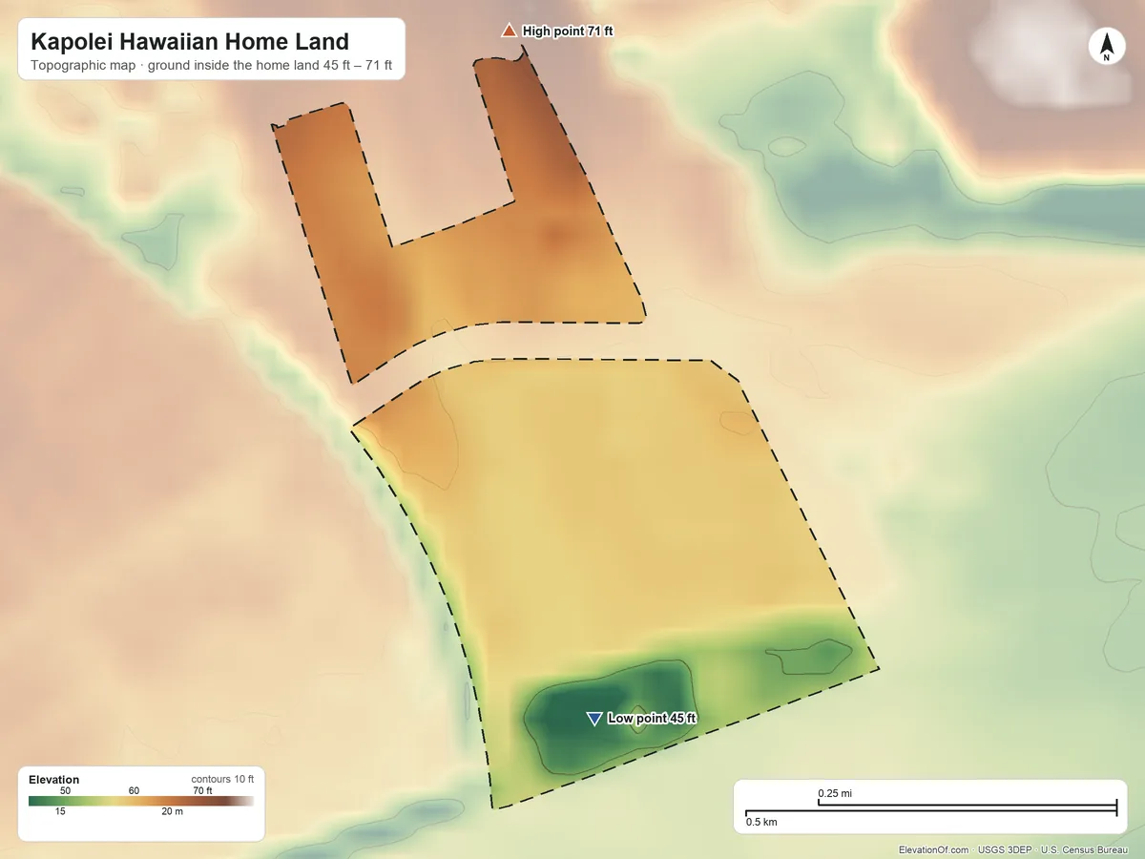Click the red high point triangle marker

pyautogui.click(x=509, y=31)
